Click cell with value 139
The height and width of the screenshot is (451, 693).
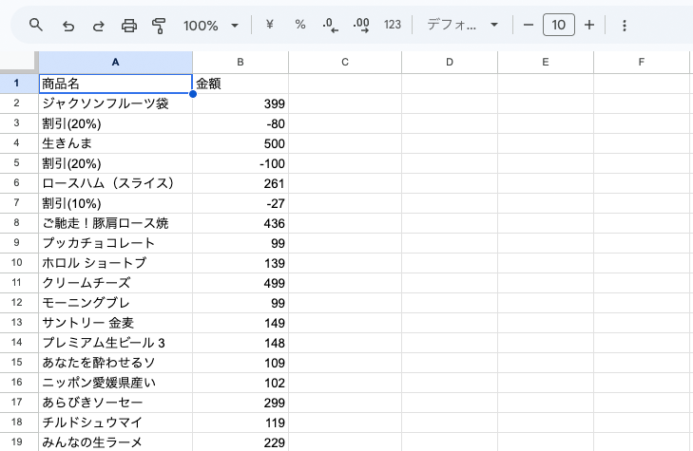(x=241, y=263)
